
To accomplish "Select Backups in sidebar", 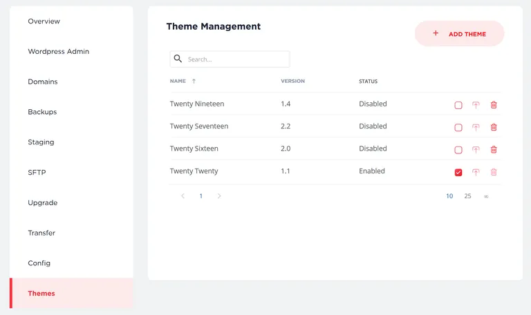I will click(x=42, y=112).
